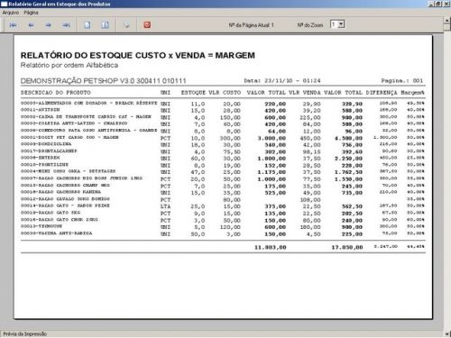Click stock quantity '47,0'
Viewport: 451px width, 338px height.
point(198,172)
